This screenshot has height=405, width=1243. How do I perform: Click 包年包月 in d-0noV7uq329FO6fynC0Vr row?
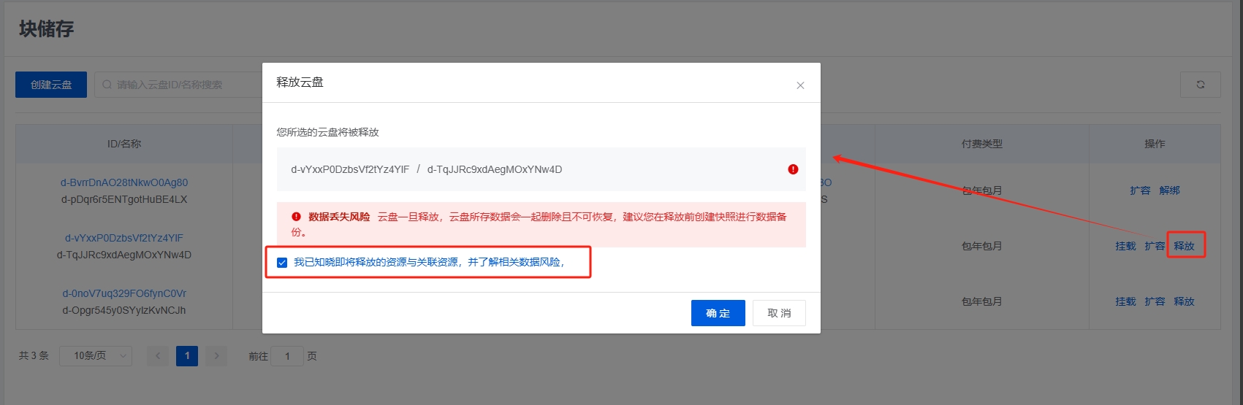coord(982,301)
